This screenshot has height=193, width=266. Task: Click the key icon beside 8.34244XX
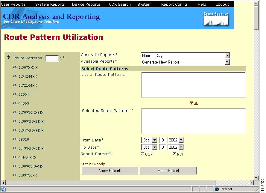pyautogui.click(x=15, y=76)
